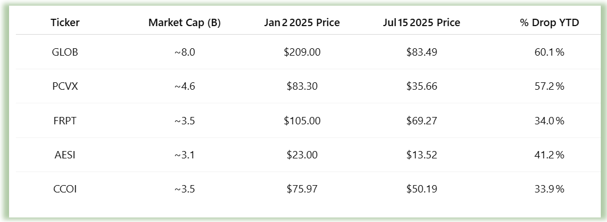Viewport: 607px width, 222px height.
Task: Click the ~4.6 market cap value
Action: pyautogui.click(x=185, y=86)
